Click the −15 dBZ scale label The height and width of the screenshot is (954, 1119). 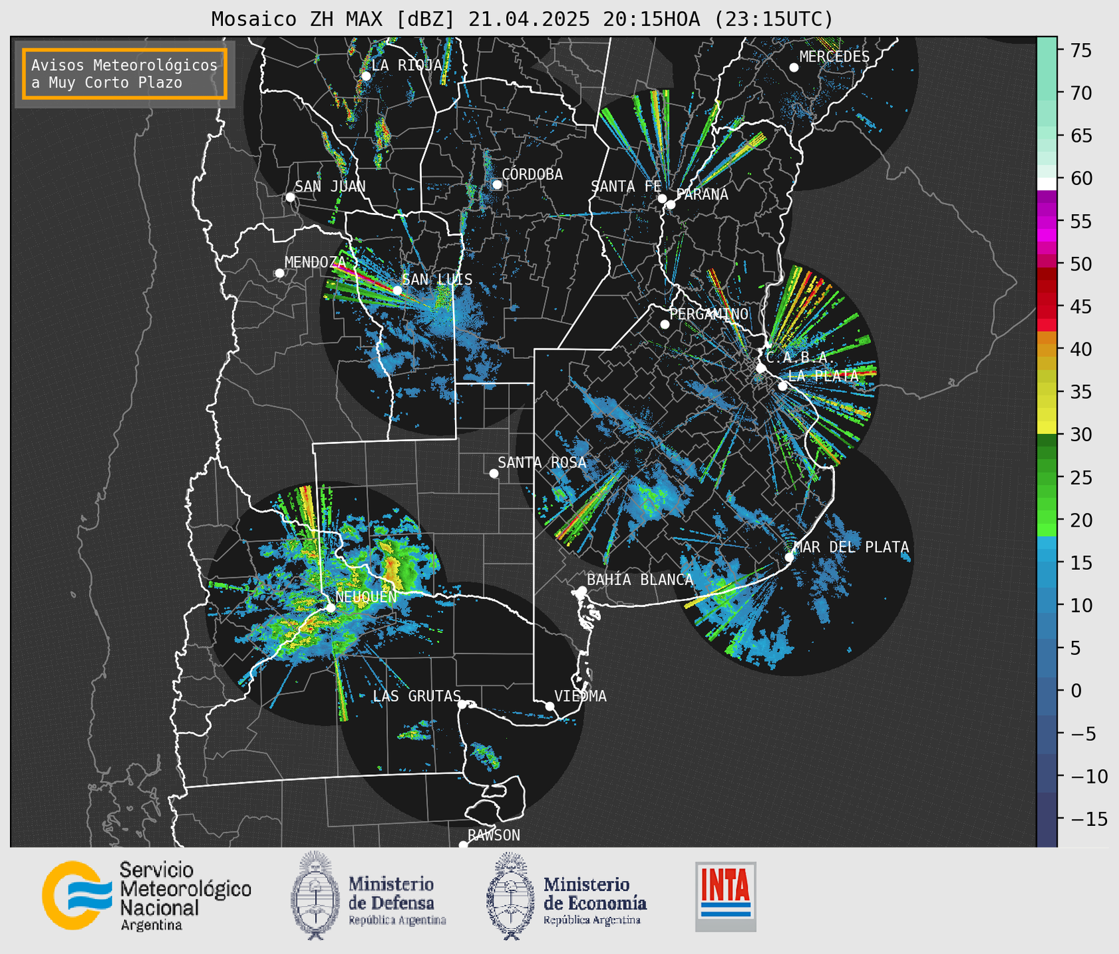tap(1088, 819)
